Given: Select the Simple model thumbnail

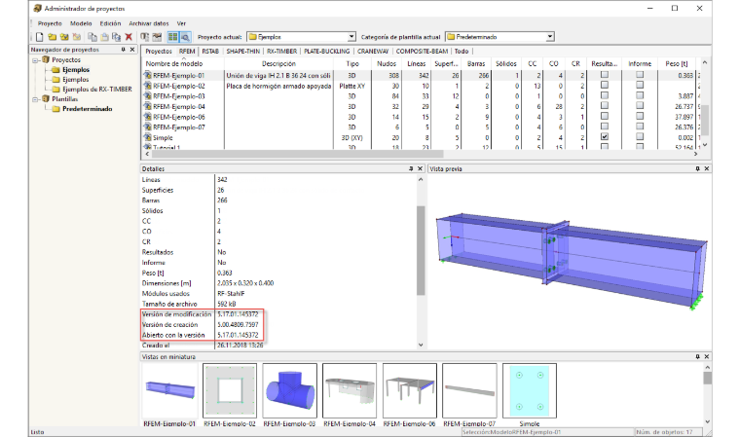Looking at the screenshot, I should (530, 390).
